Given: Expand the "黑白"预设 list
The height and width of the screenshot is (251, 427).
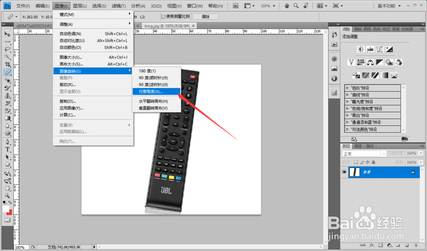Looking at the screenshot, I should pos(348,115).
